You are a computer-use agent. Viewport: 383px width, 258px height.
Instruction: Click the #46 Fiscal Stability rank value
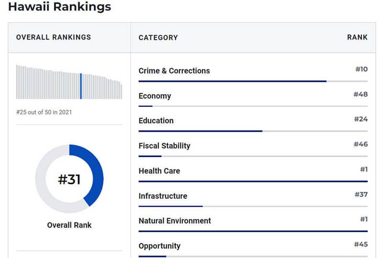(360, 144)
